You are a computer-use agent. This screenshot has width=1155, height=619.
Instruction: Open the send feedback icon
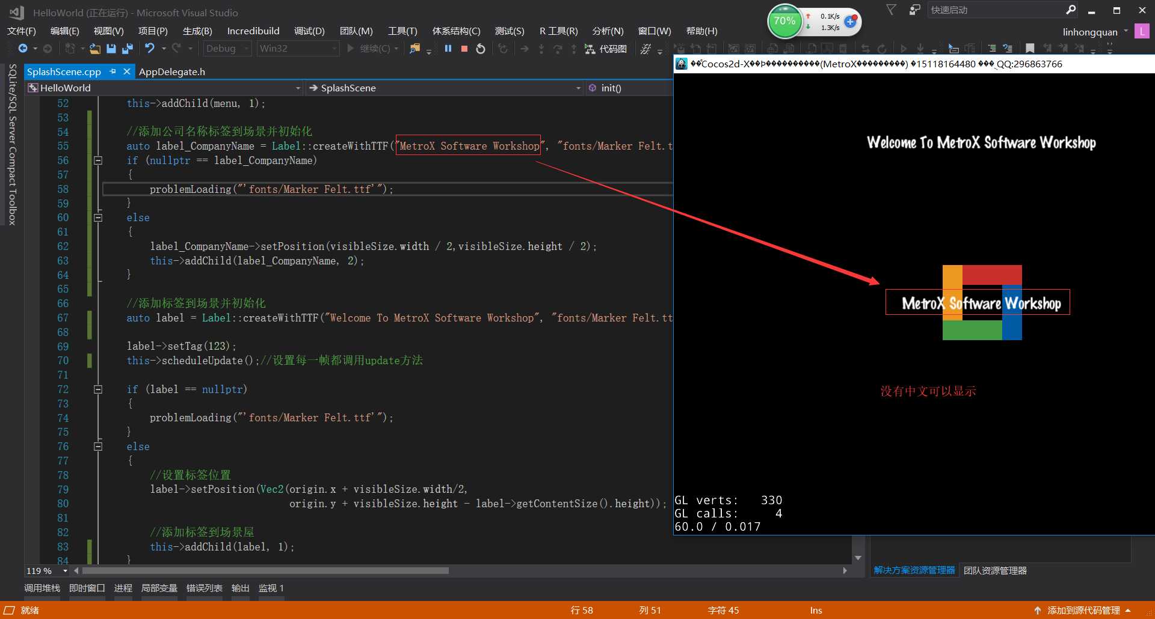(x=914, y=10)
